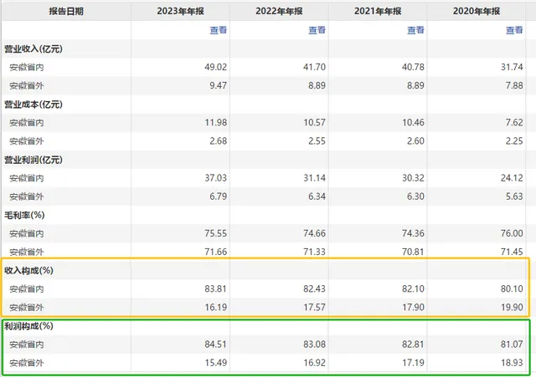
Task: Select the 利润构成(%) section heading
Action: pyautogui.click(x=29, y=325)
